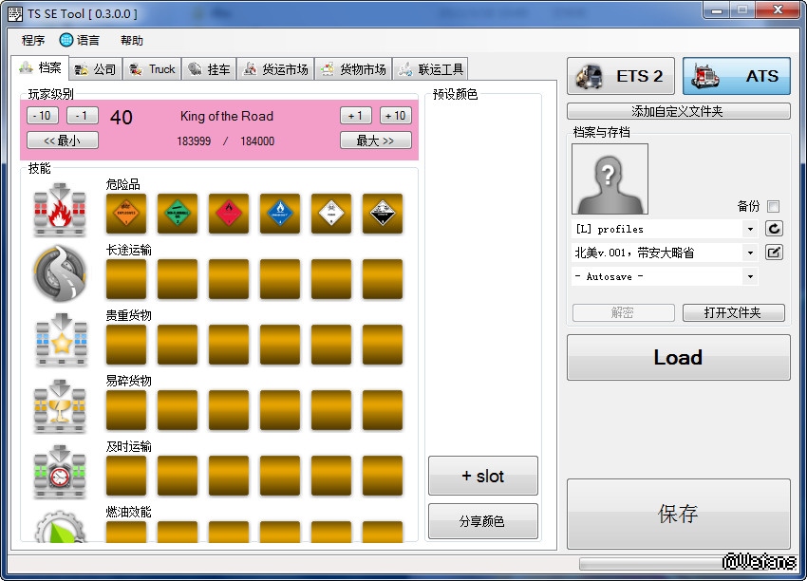Select first hazardous skill: explosives icon
The width and height of the screenshot is (807, 581).
pos(126,214)
